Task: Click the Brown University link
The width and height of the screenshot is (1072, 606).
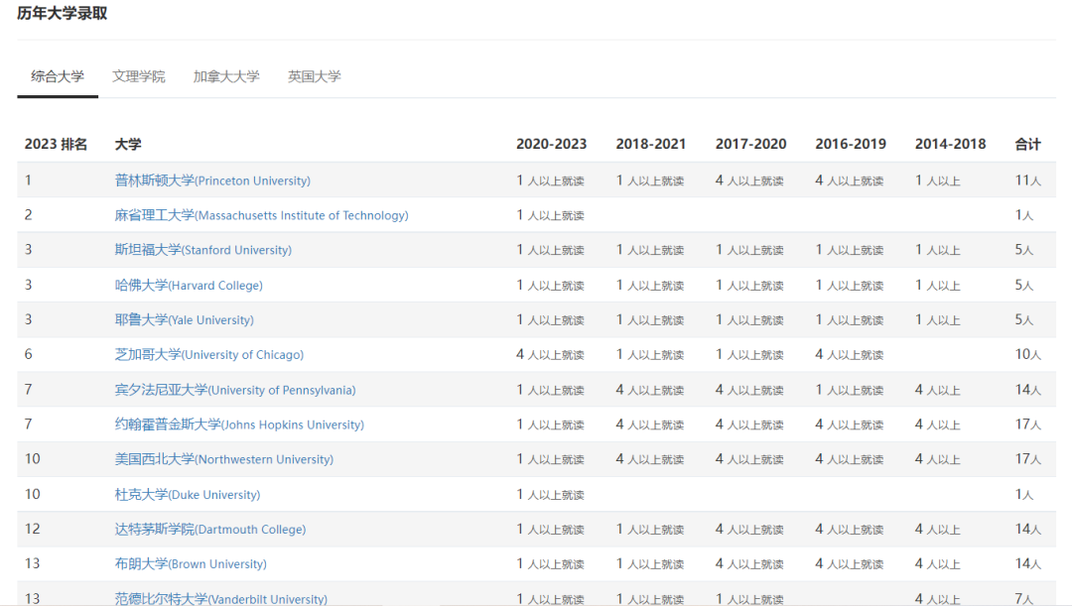Action: click(x=191, y=563)
